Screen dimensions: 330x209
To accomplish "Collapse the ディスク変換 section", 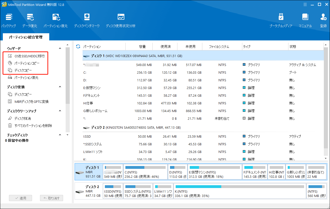I will click(x=60, y=87).
